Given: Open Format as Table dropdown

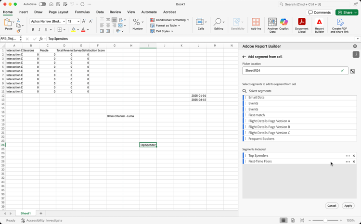Looking at the screenshot, I should 165,25.
